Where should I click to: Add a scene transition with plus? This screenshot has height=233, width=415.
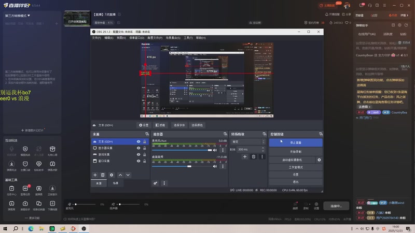click(x=245, y=157)
